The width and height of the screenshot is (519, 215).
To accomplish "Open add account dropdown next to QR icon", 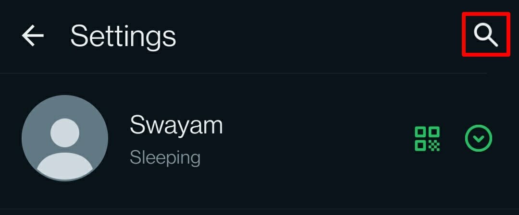I will click(x=479, y=138).
